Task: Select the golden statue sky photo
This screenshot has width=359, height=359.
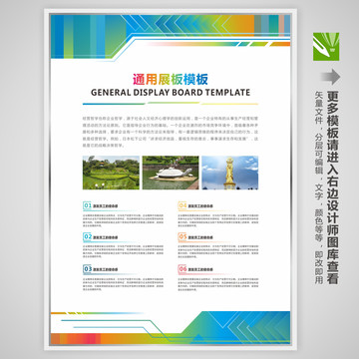Action: 230,173
